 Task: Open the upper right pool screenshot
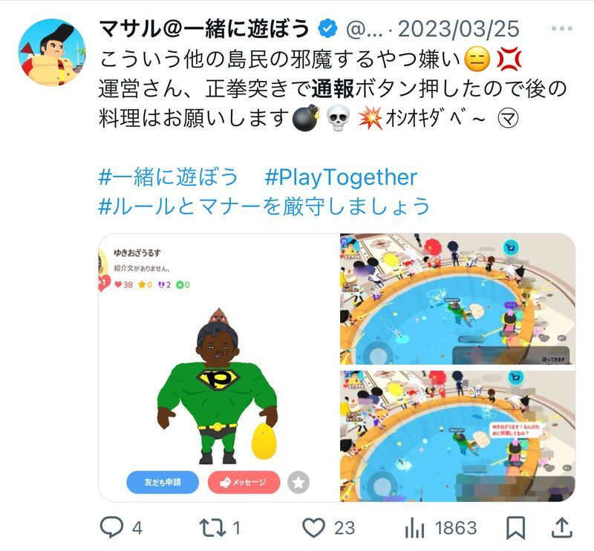pos(458,299)
